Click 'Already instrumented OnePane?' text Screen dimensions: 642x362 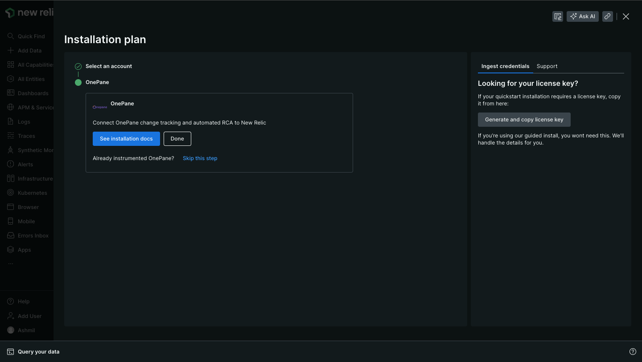click(x=133, y=158)
